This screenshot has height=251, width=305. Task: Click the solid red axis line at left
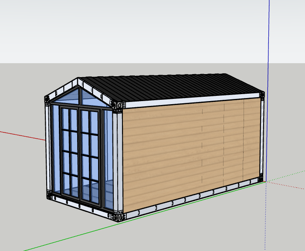[x=22, y=135]
